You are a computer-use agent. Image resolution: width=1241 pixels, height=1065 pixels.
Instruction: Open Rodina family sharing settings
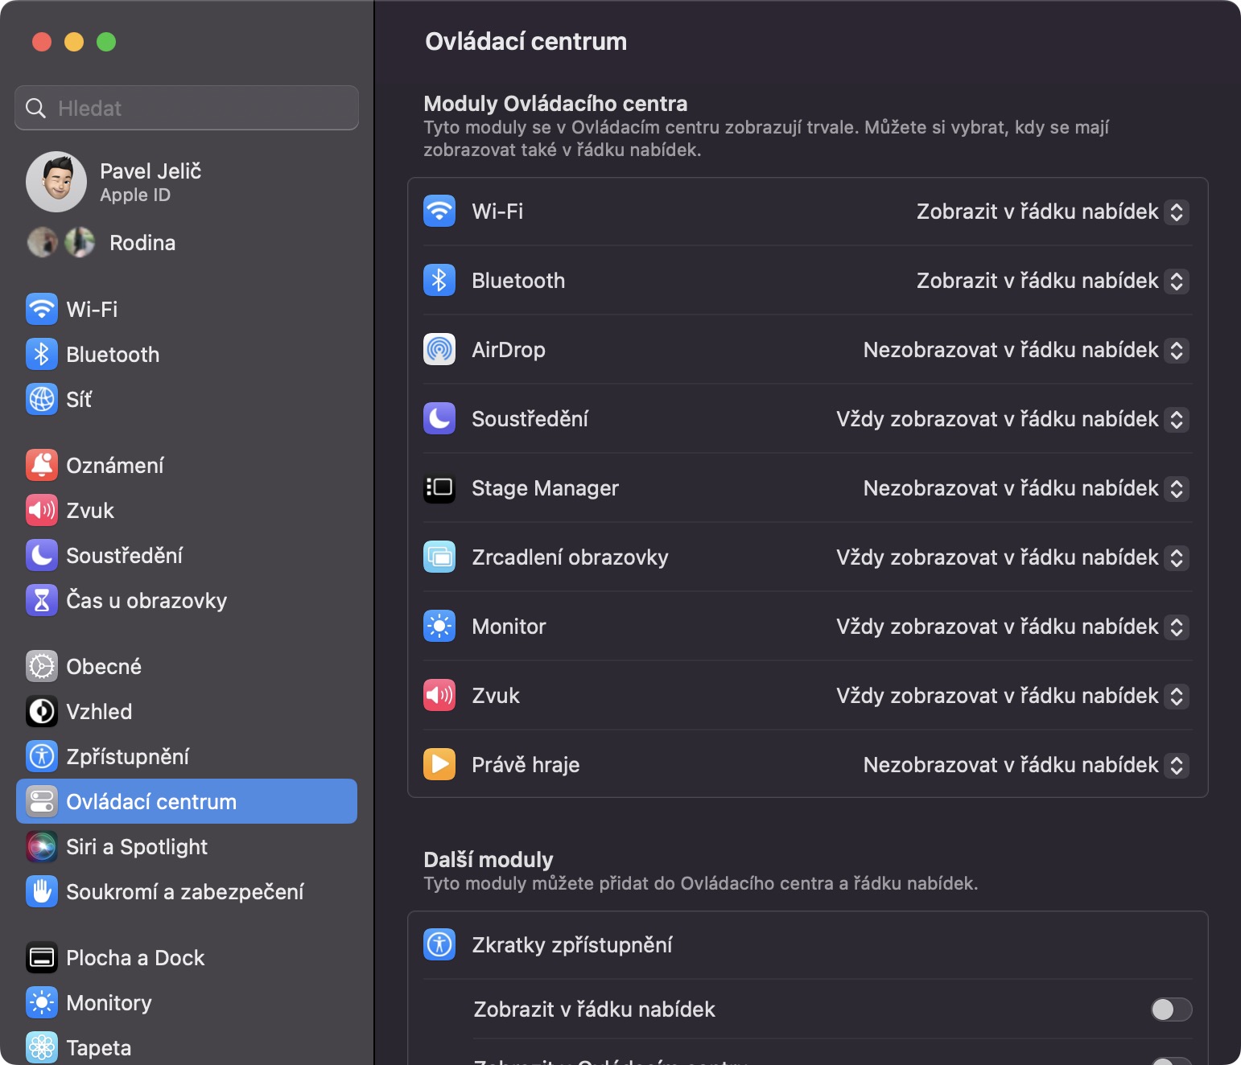coord(142,243)
